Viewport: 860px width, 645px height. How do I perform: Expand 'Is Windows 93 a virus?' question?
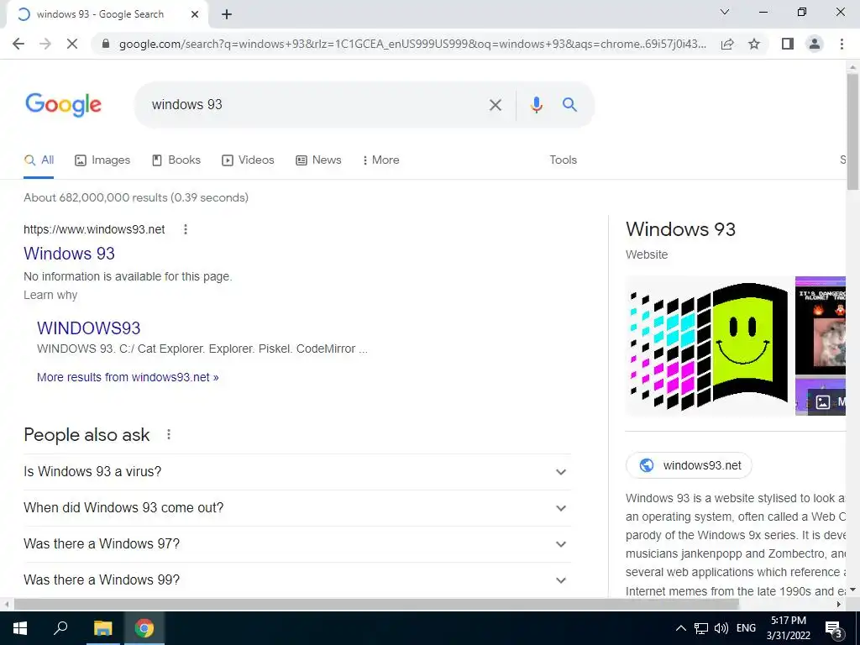[x=296, y=472]
